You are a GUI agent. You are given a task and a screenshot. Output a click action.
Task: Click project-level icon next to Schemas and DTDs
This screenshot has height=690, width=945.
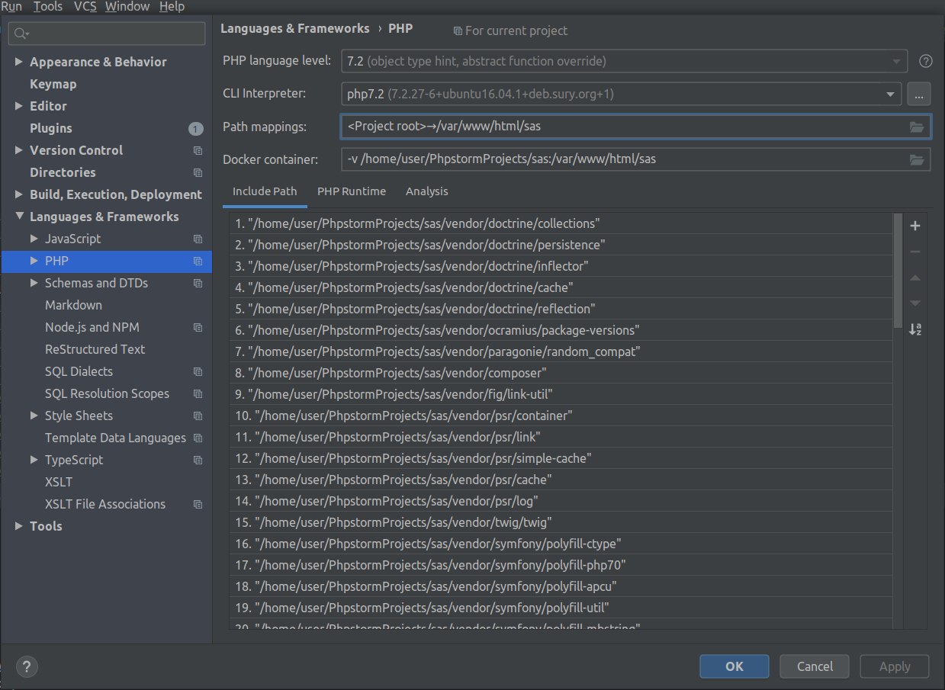pos(198,283)
